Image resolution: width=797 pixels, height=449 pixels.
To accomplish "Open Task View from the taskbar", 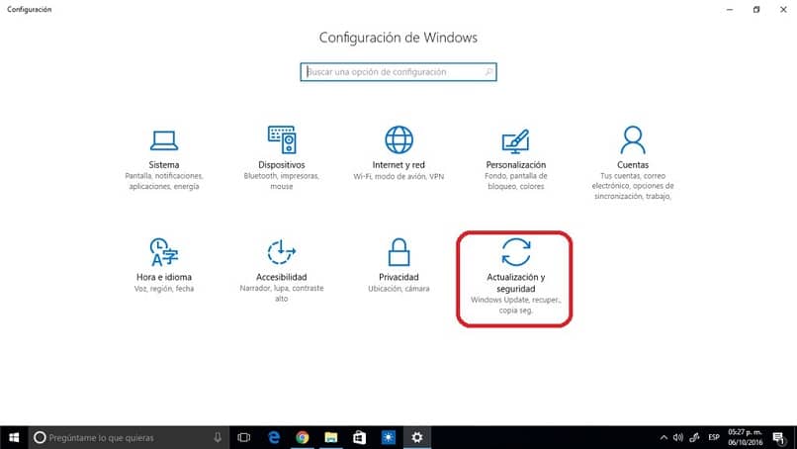I will point(244,437).
